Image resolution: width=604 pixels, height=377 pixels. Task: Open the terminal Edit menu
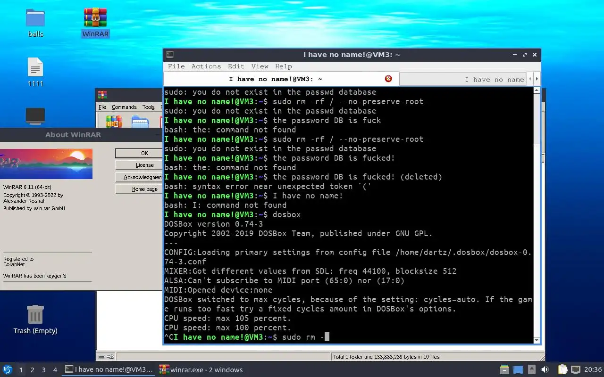point(236,66)
